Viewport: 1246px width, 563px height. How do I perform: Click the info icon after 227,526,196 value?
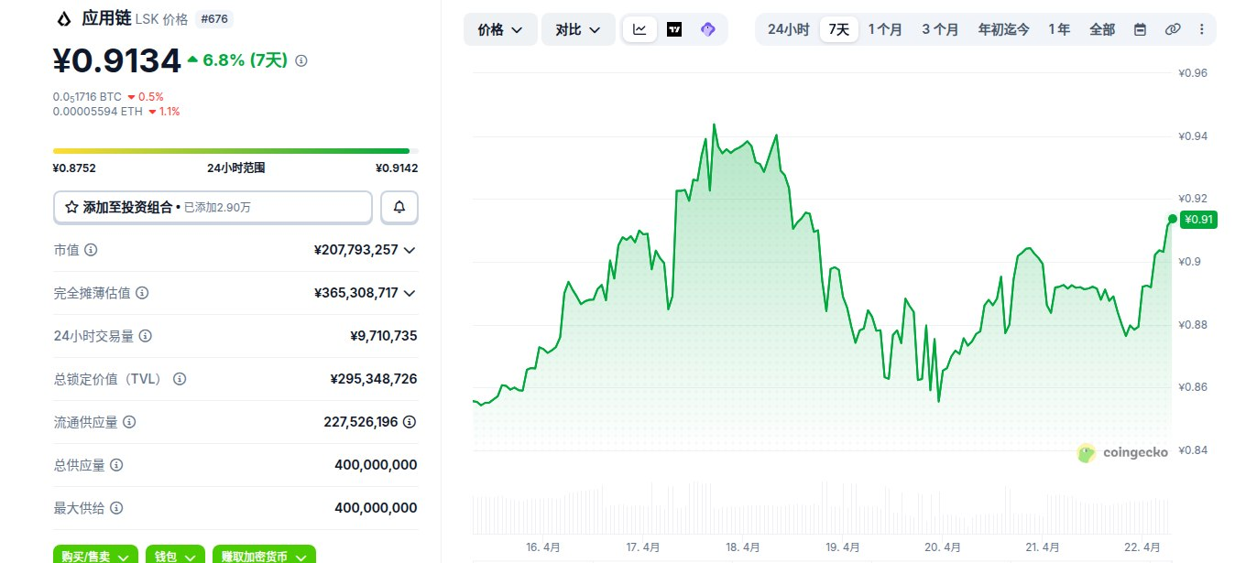coord(410,422)
